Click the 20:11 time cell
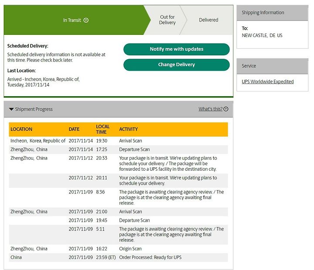314x270 pixels. coord(102,178)
